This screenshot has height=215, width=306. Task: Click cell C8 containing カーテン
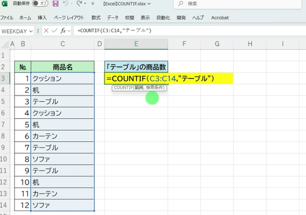coord(63,136)
